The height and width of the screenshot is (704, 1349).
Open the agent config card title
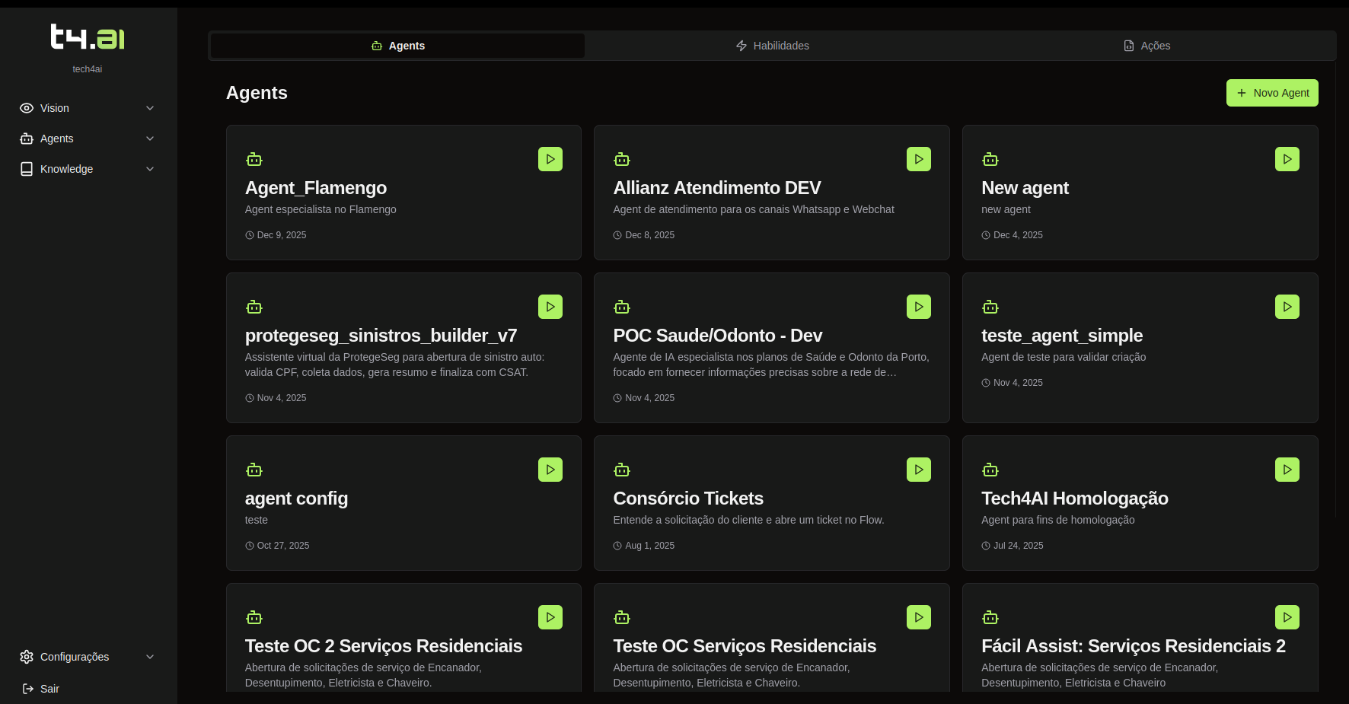click(x=296, y=499)
